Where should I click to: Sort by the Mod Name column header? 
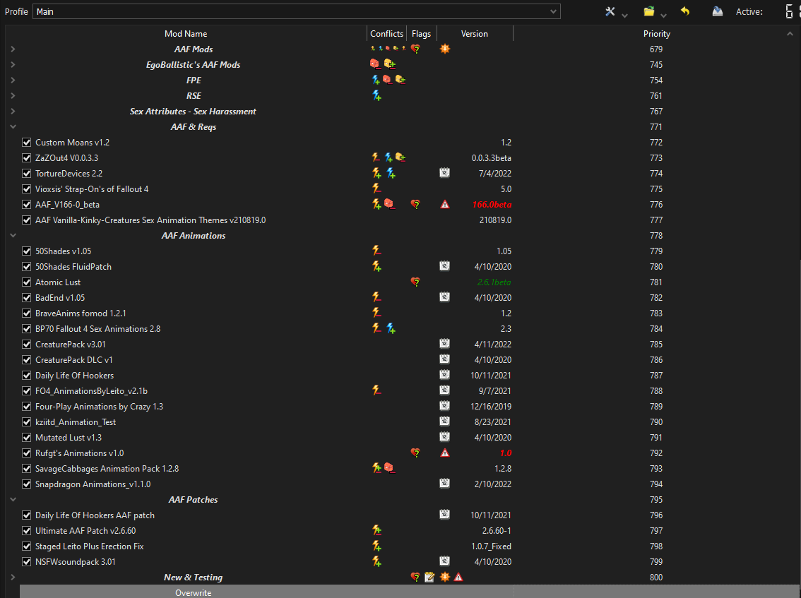[x=186, y=34]
